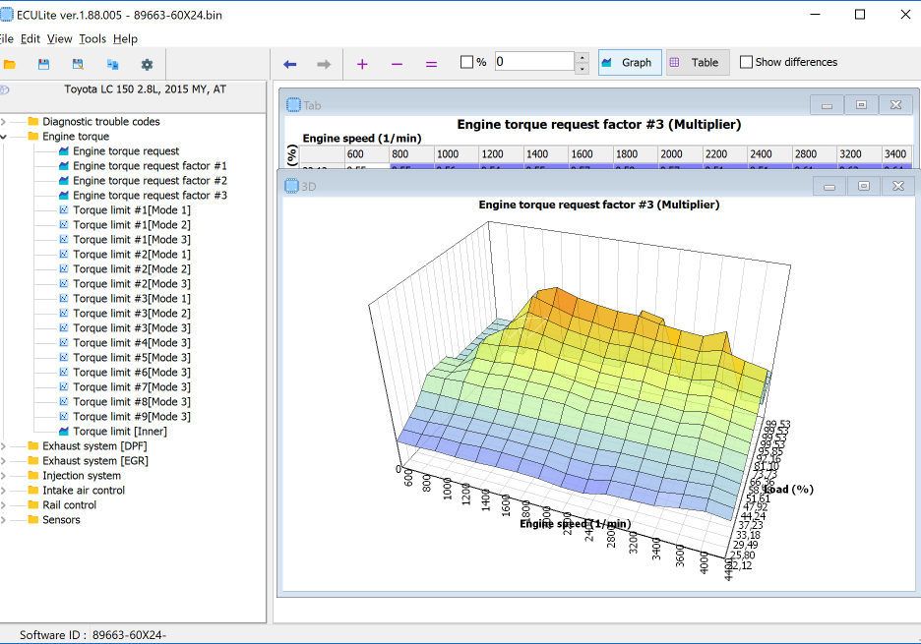Screen dimensions: 921x644
Task: Enable the percent checkbox
Action: [466, 62]
